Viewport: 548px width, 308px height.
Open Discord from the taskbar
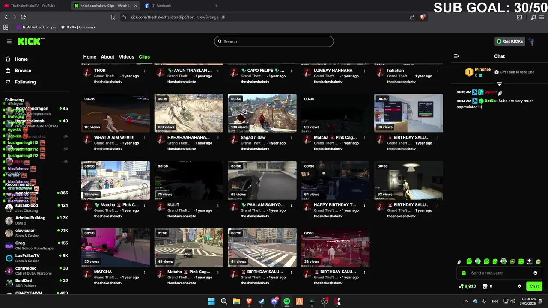pyautogui.click(x=274, y=301)
